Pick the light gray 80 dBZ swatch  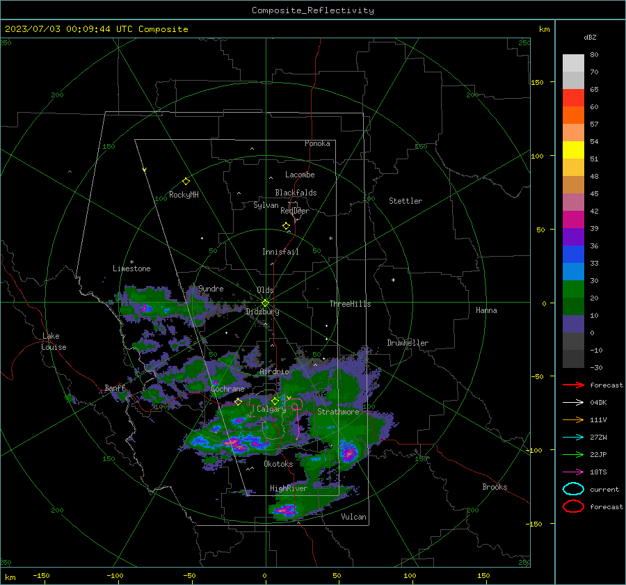(573, 63)
